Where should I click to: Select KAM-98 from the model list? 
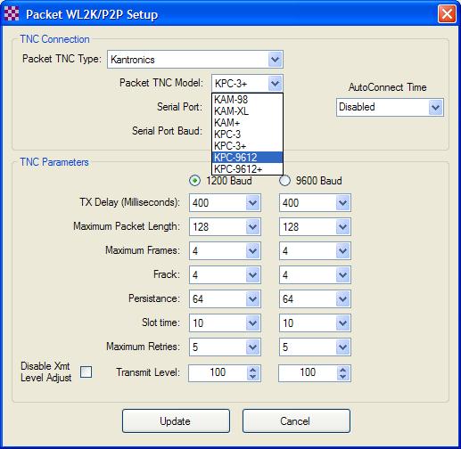coord(247,100)
